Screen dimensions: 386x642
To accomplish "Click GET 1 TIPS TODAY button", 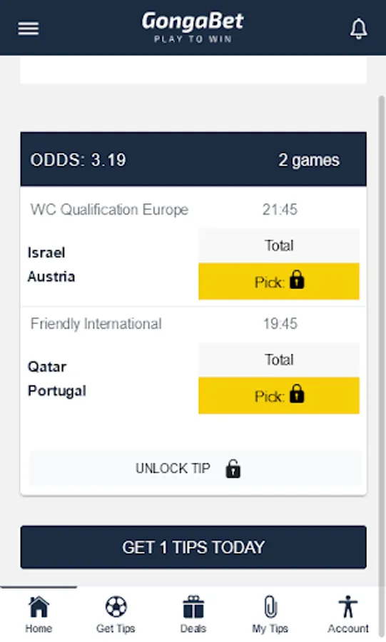I will (193, 547).
